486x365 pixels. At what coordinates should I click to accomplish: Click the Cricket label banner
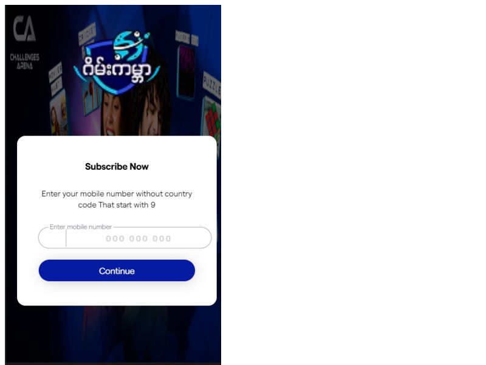pos(87,35)
